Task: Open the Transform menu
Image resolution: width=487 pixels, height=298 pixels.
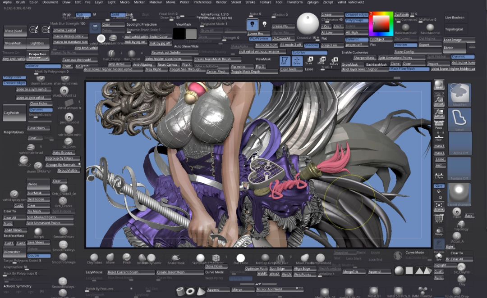Action: [295, 2]
